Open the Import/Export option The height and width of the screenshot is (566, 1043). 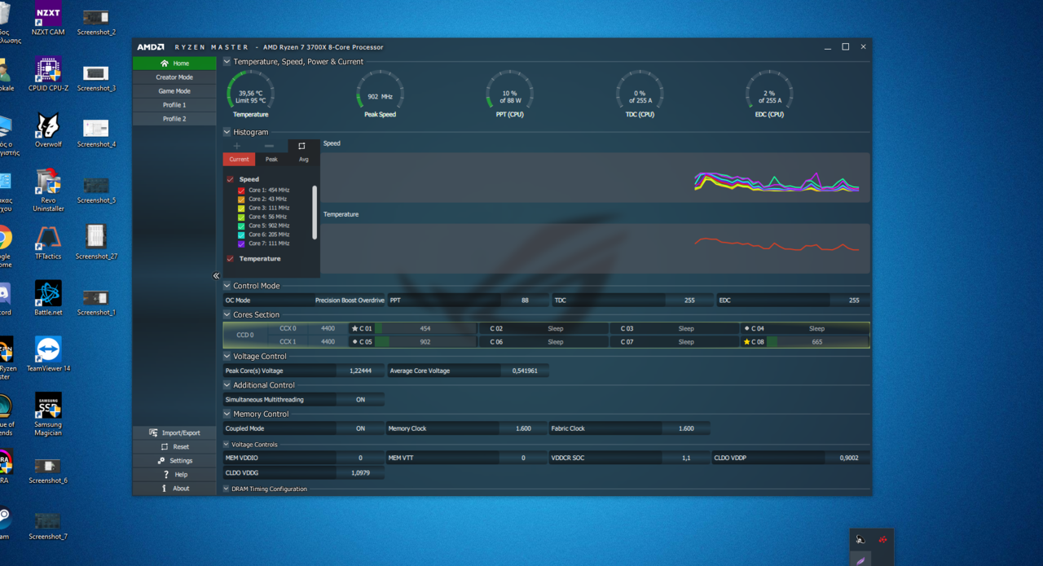(174, 432)
